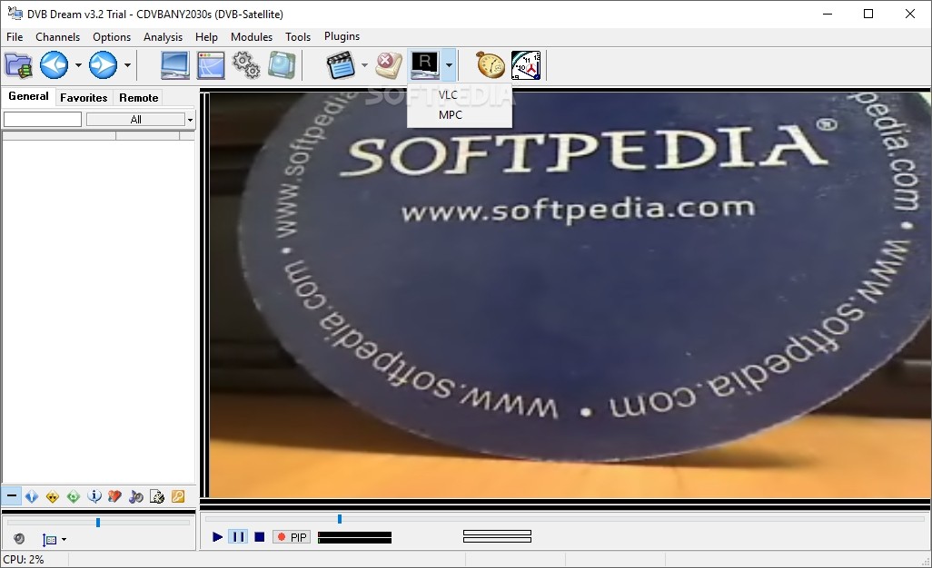The image size is (932, 568).
Task: Click the CPU: 2% status text
Action: click(x=24, y=560)
